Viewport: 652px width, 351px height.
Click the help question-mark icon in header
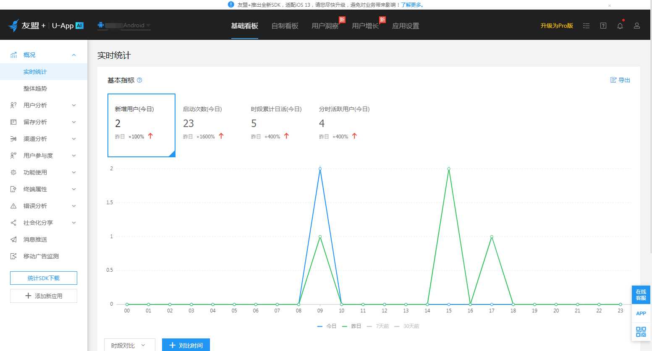603,26
